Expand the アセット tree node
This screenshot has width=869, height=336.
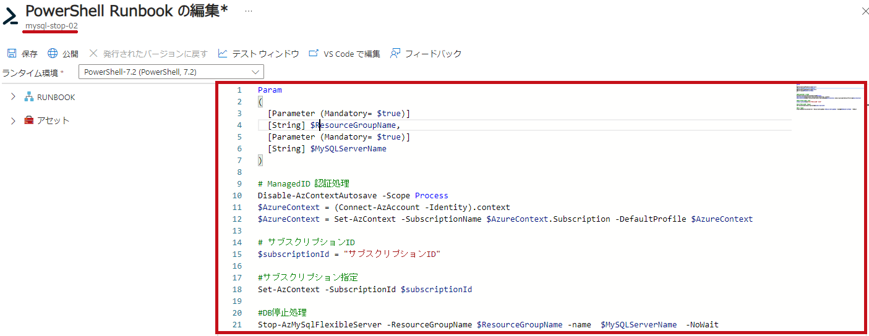(x=13, y=120)
